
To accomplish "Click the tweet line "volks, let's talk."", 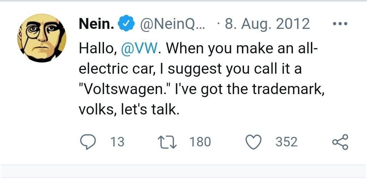I will tap(129, 110).
